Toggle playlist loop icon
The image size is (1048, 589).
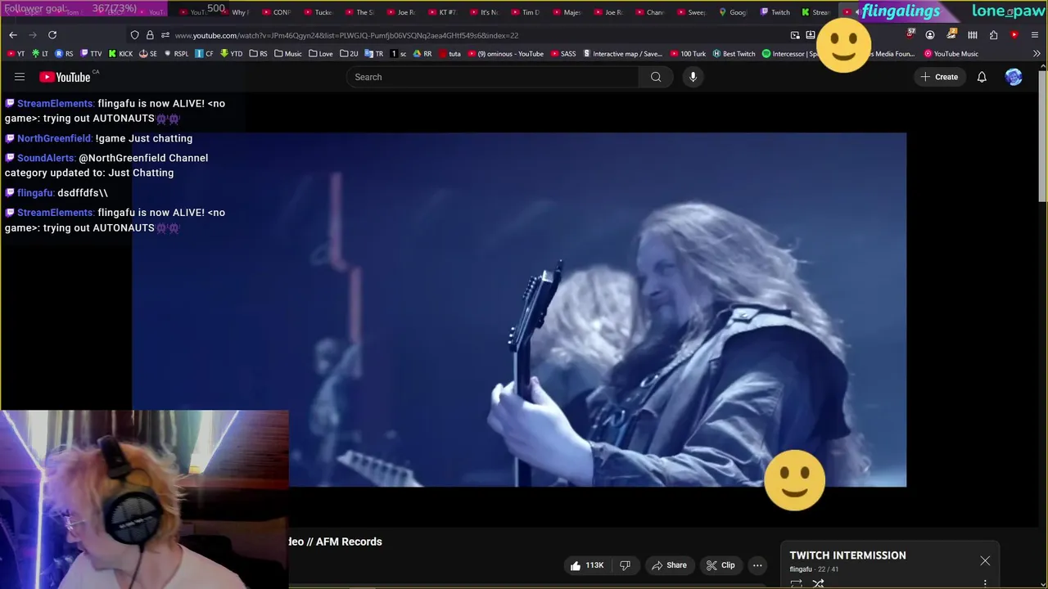pyautogui.click(x=796, y=583)
